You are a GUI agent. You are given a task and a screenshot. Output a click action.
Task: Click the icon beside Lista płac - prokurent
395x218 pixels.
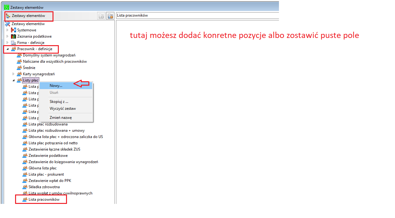coord(25,174)
